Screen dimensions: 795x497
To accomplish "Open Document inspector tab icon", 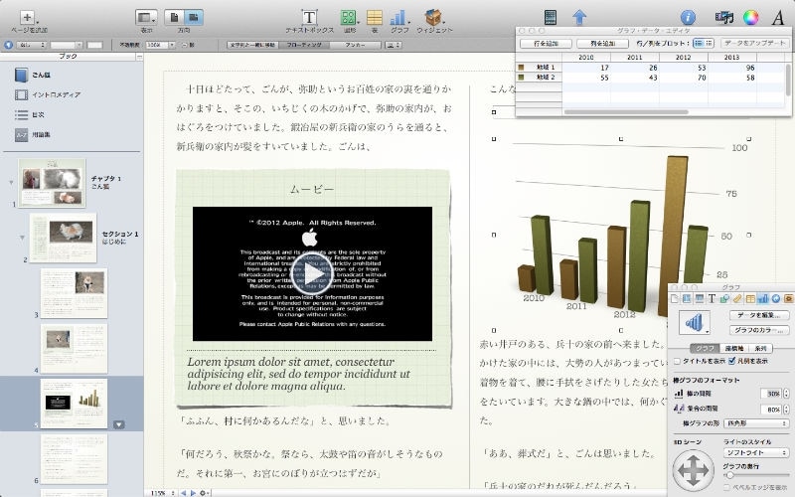I will coord(675,299).
